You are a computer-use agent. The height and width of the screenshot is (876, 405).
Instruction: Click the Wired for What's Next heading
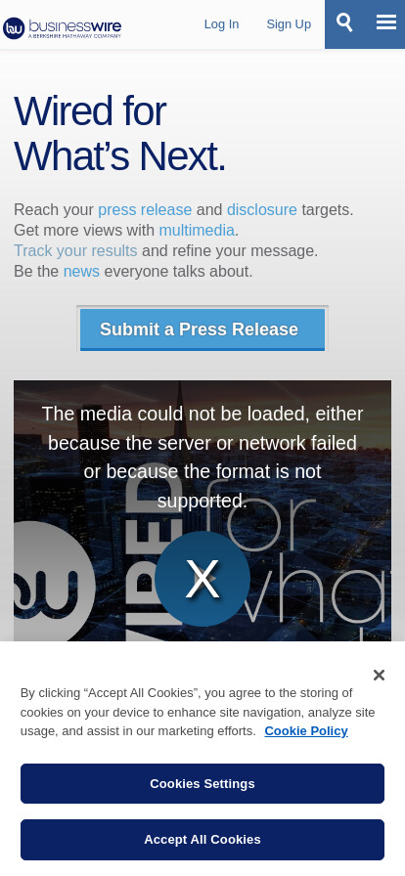pos(119,134)
